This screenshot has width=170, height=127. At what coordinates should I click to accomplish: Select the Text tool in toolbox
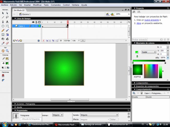point(7,22)
